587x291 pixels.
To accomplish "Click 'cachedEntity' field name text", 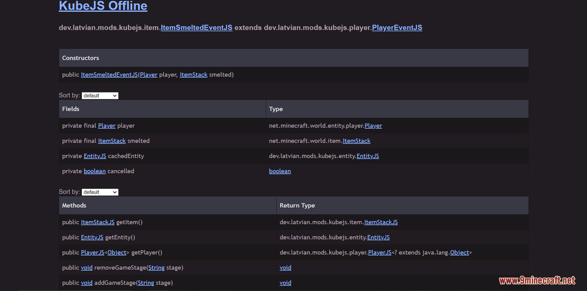I will point(126,156).
